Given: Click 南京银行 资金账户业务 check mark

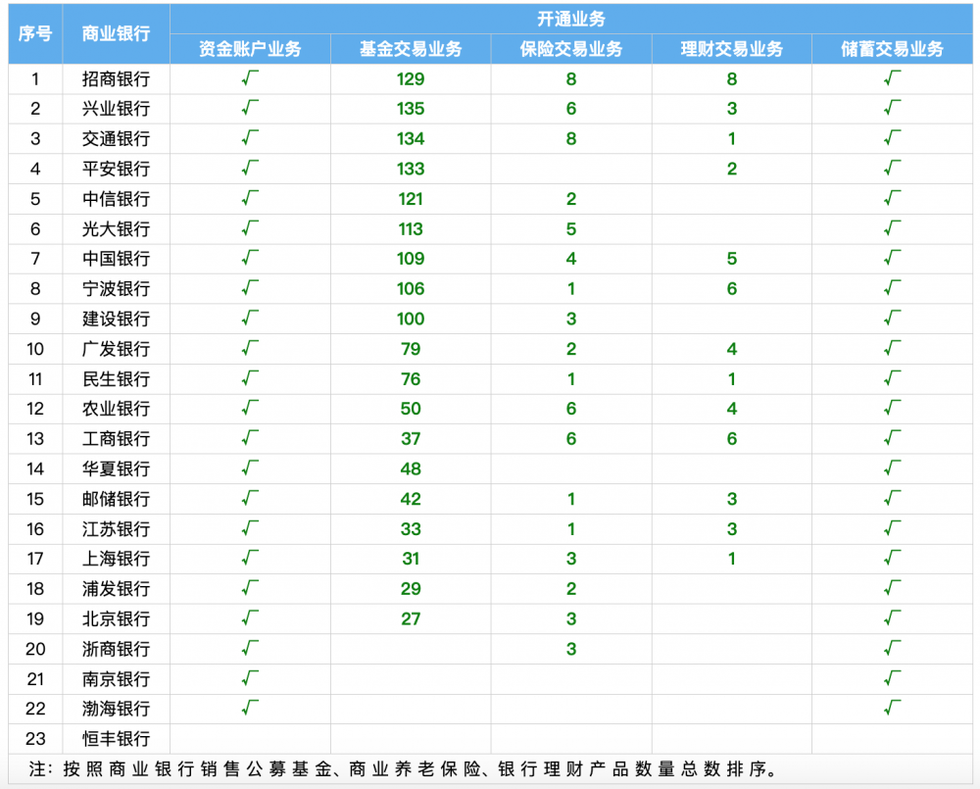Looking at the screenshot, I should 250,677.
